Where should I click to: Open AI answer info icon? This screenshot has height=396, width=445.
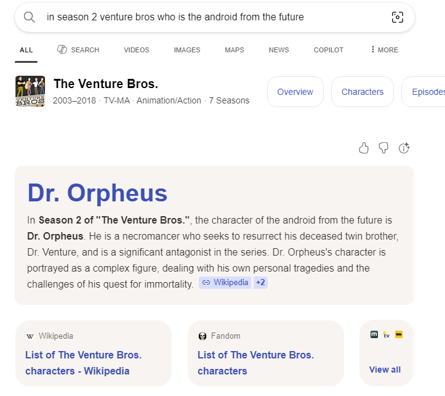(404, 148)
